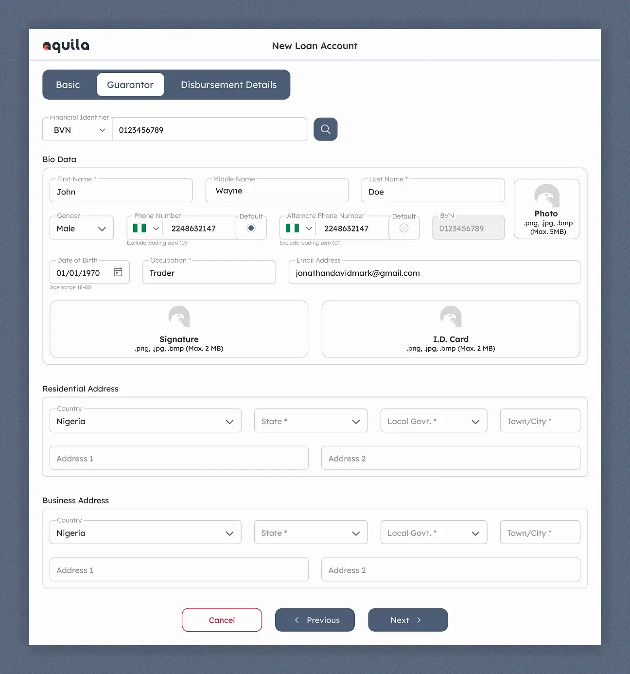Expand Business Address State dropdown
Viewport: 630px width, 674px height.
(x=311, y=532)
